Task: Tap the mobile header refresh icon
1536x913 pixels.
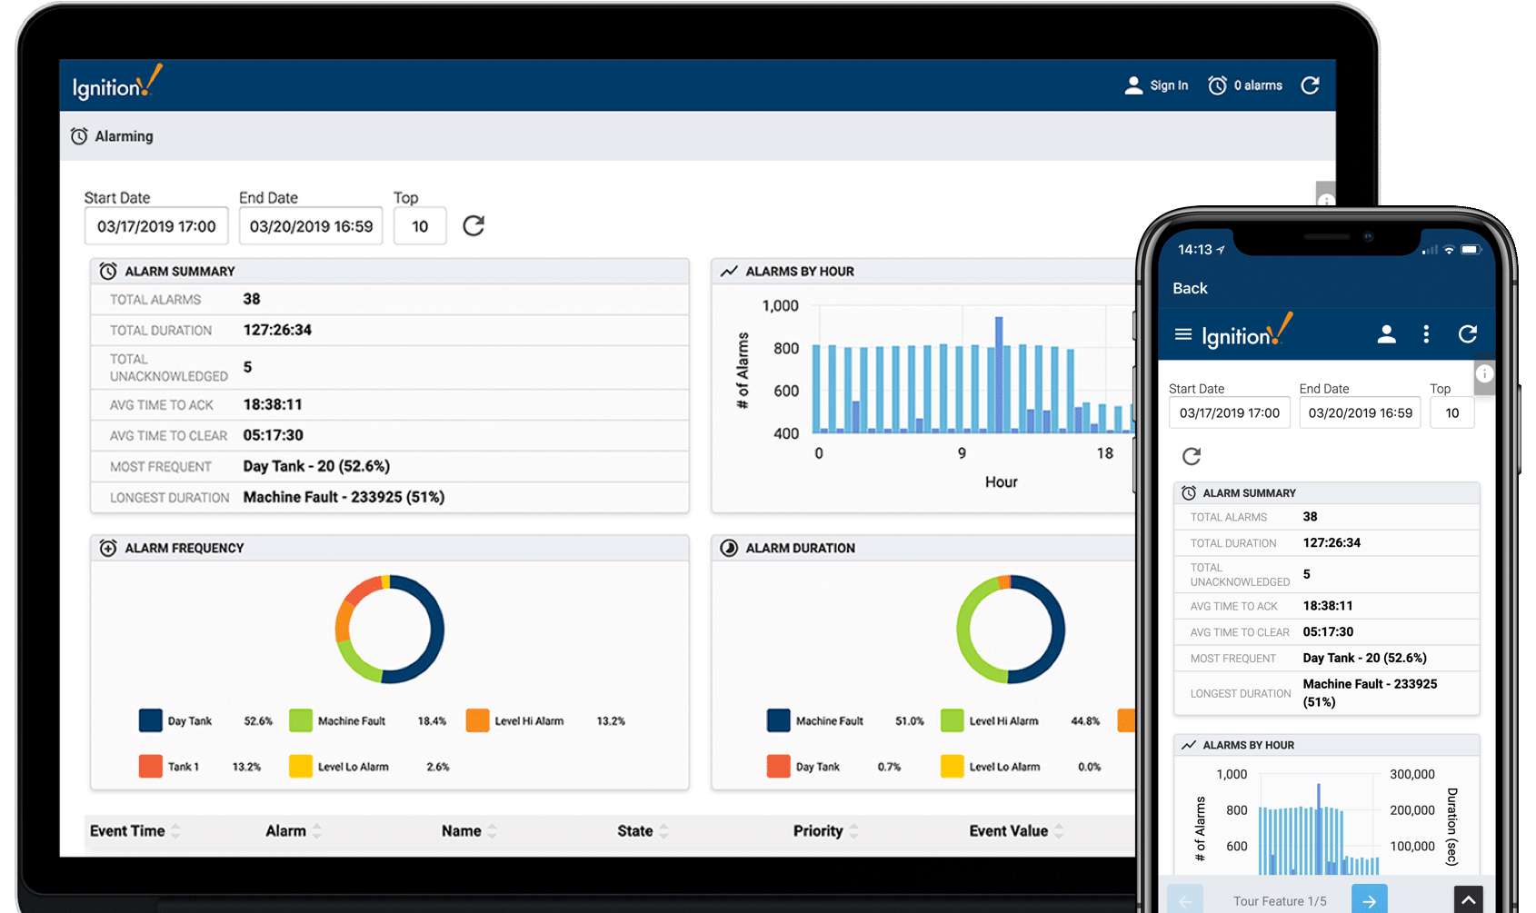Action: pyautogui.click(x=1467, y=334)
